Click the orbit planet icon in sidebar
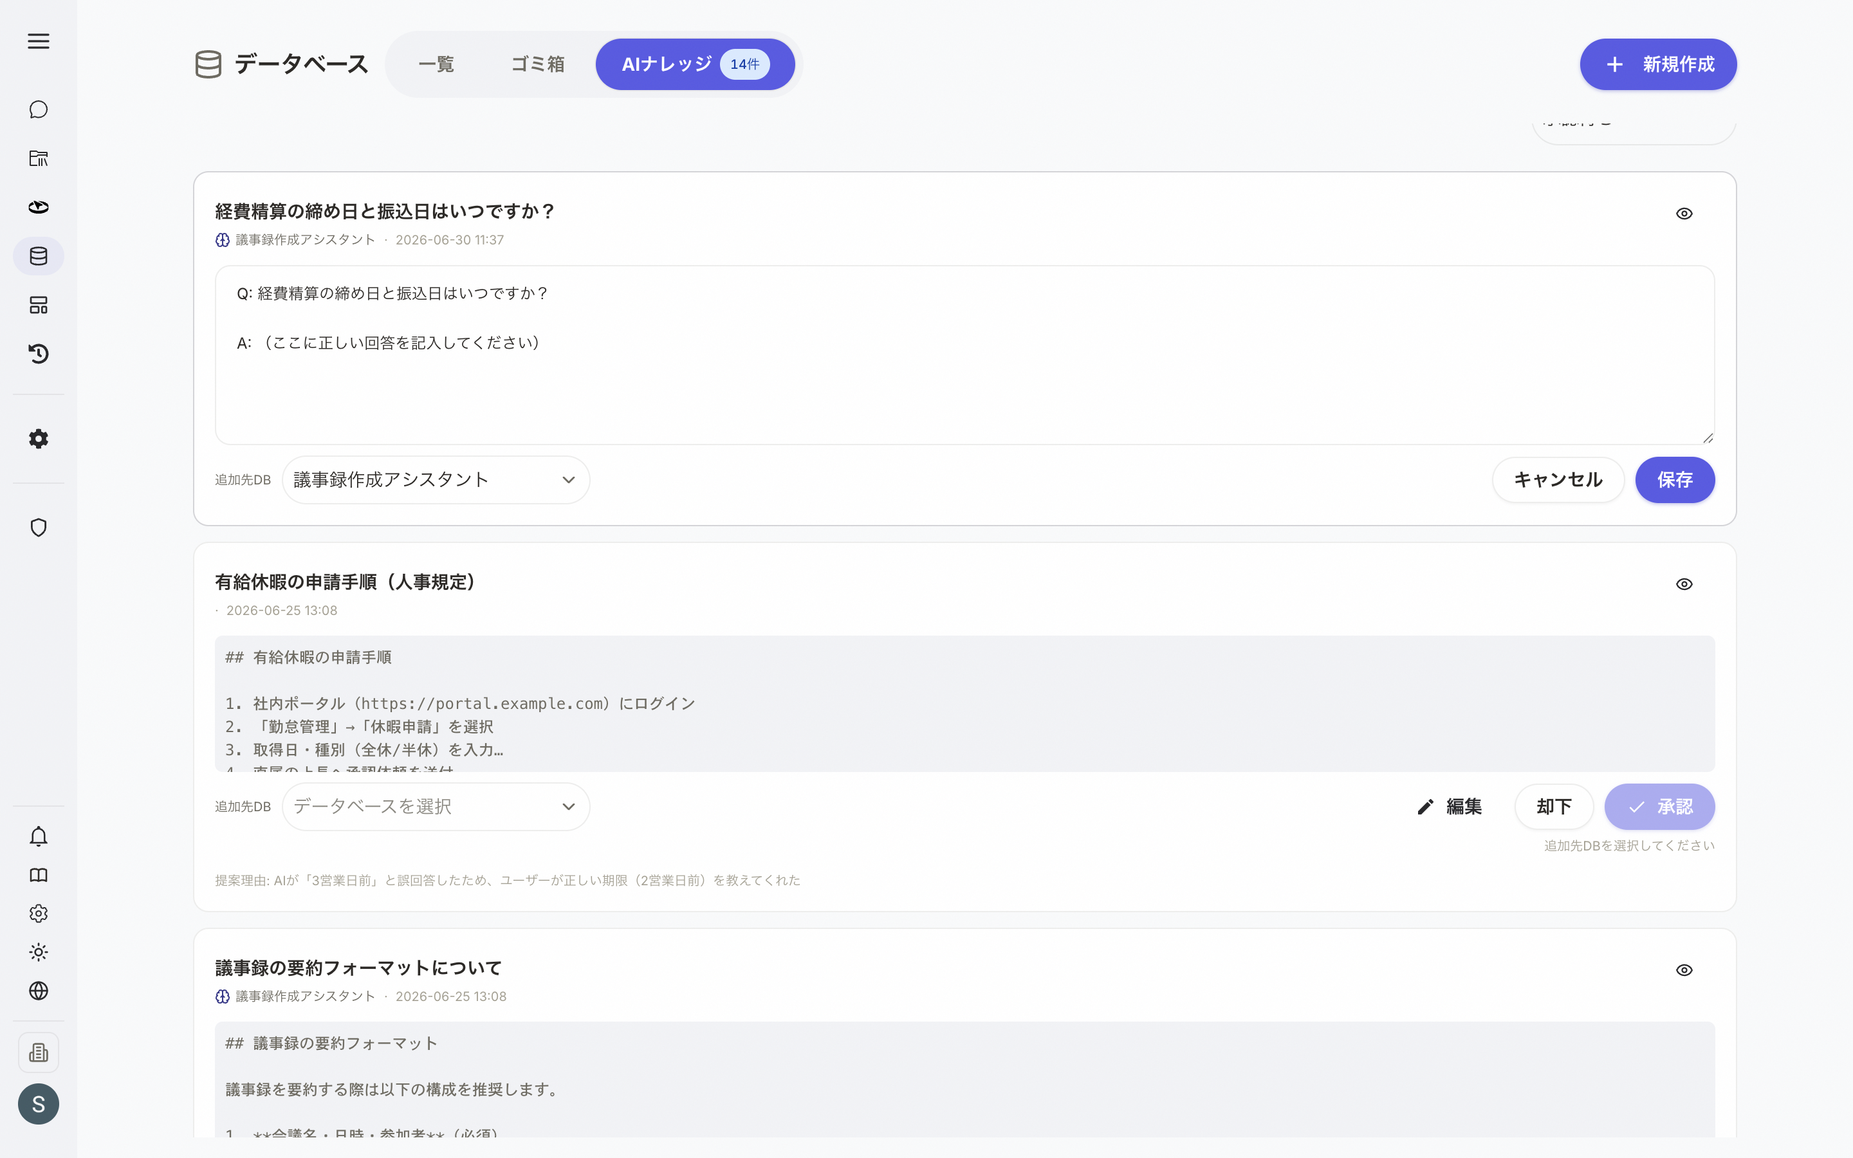Screen dimensions: 1853x1158 coord(39,208)
